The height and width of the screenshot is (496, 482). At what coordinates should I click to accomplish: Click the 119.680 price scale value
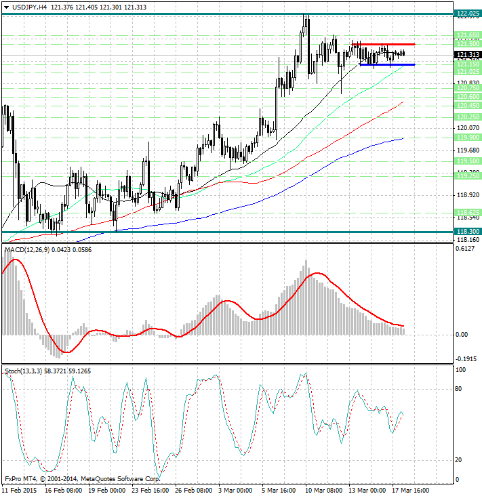(x=468, y=150)
